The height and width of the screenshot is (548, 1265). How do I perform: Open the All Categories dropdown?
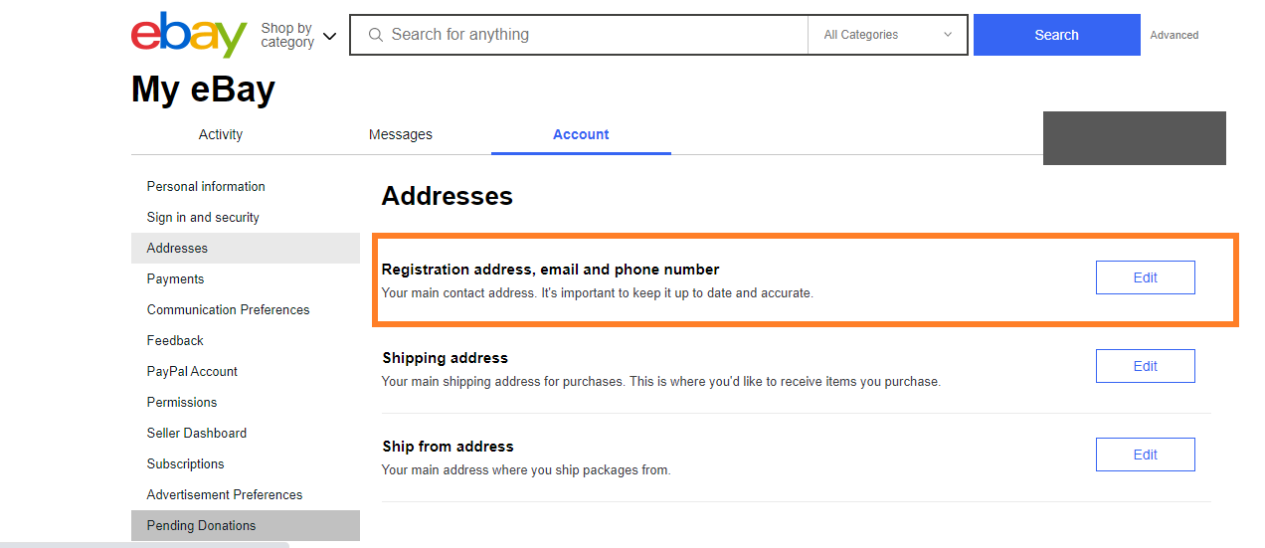click(x=887, y=35)
